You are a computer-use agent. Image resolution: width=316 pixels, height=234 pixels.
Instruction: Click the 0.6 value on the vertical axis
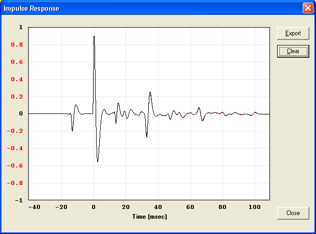pyautogui.click(x=17, y=62)
